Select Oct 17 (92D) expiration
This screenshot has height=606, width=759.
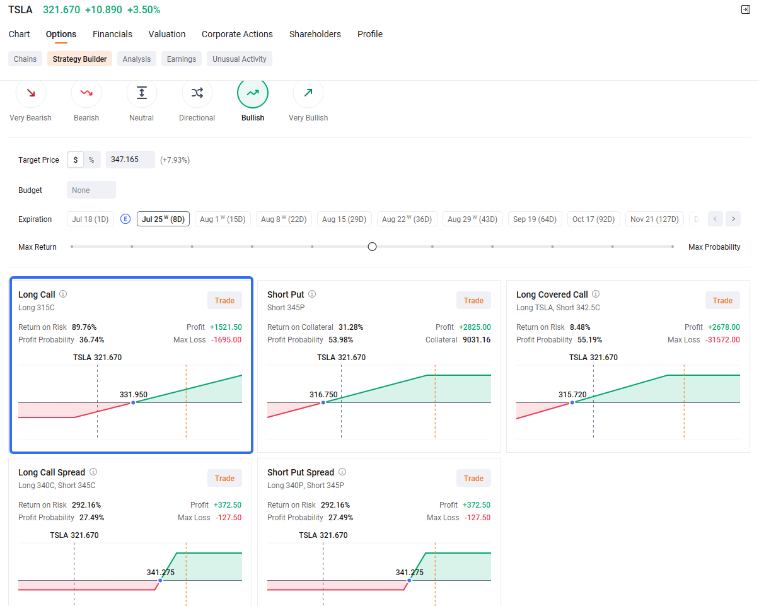(x=594, y=219)
